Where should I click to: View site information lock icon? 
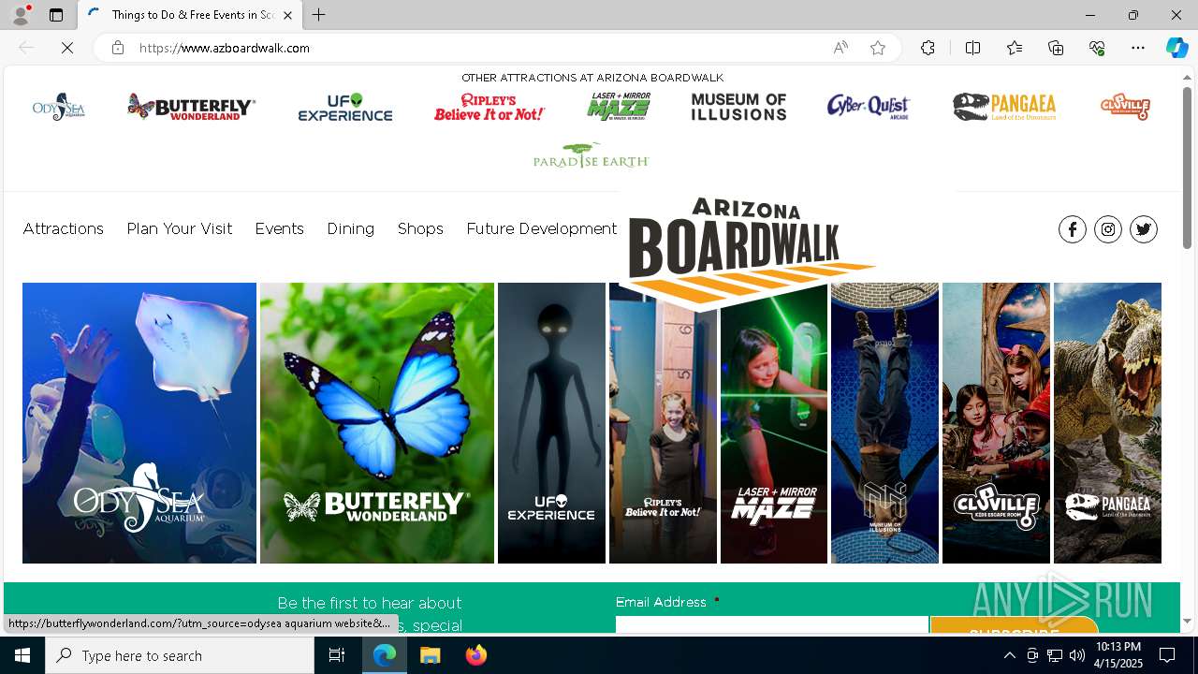(x=118, y=48)
